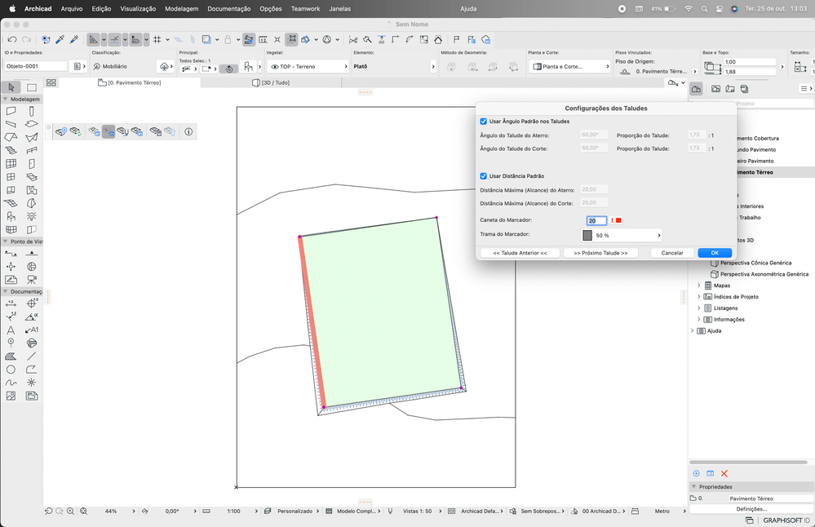Expand the Listagens tree item
Screen dimensions: 815x527
(698, 308)
